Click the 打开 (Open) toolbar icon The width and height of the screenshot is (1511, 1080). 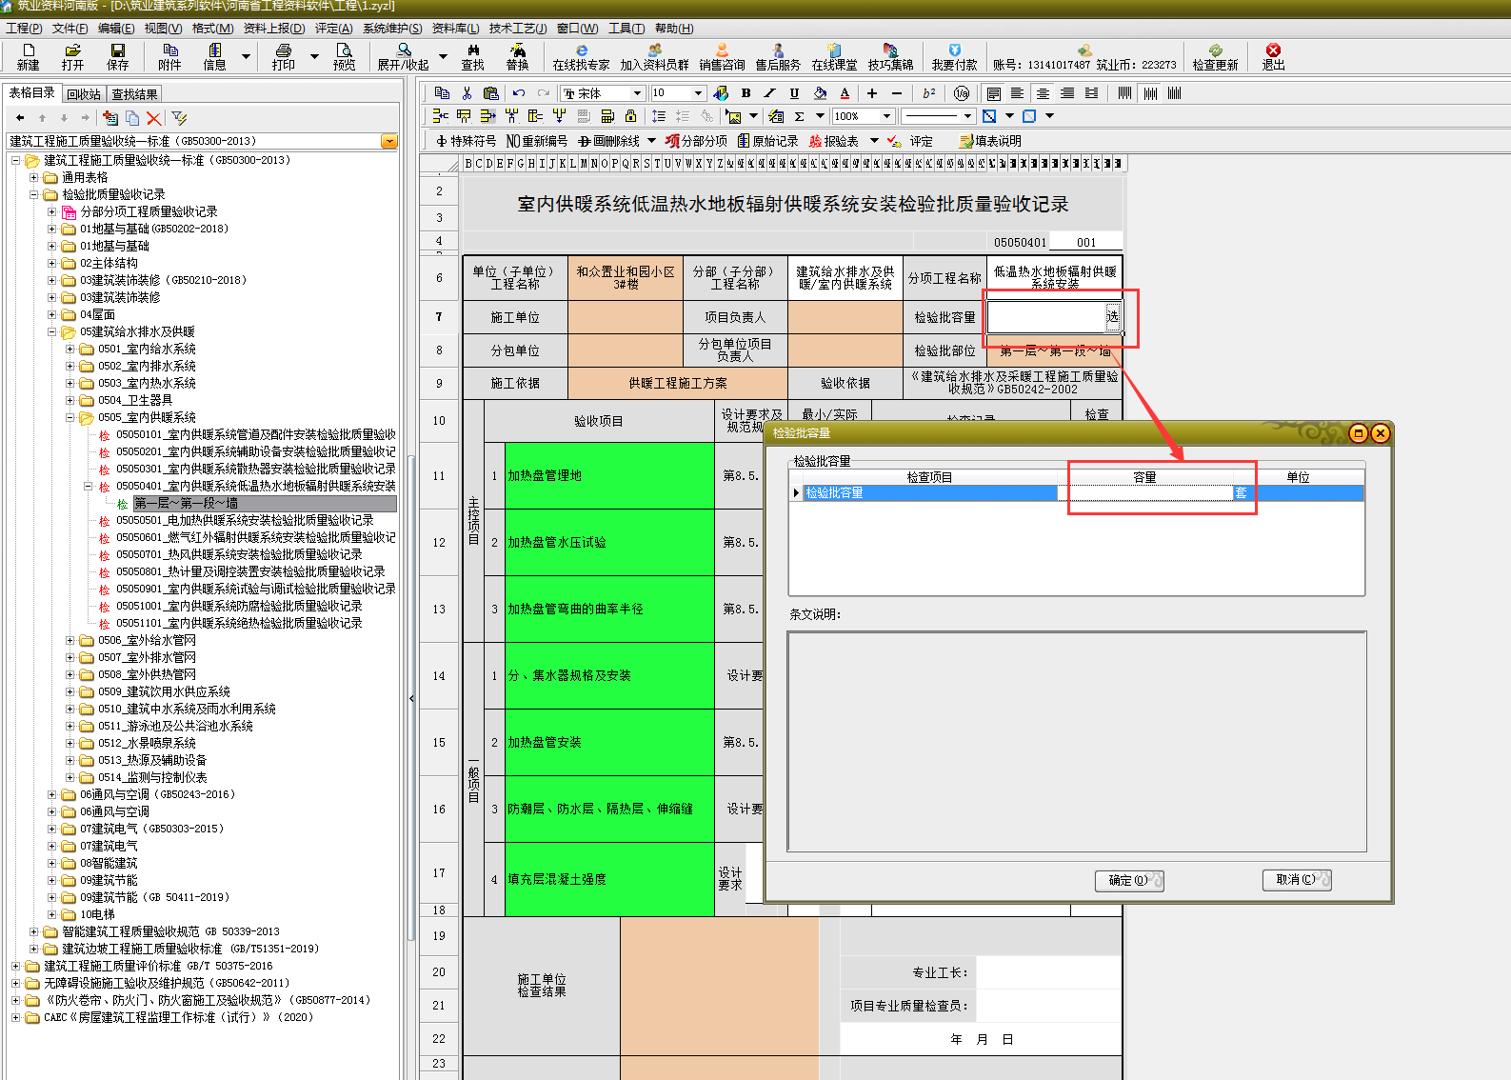click(x=72, y=57)
